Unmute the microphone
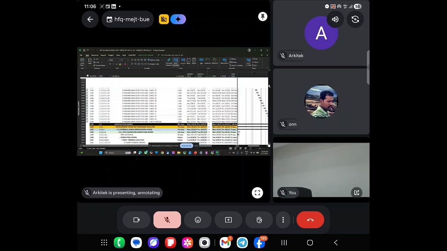 167,220
